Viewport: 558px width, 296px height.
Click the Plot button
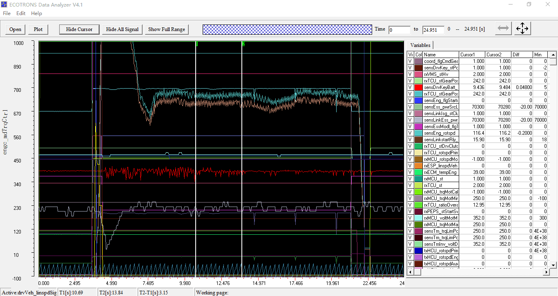point(38,29)
